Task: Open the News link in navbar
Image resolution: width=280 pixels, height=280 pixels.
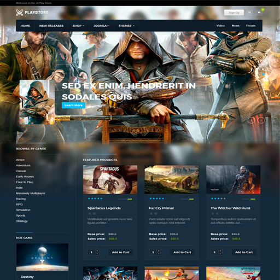Action: 236,26
